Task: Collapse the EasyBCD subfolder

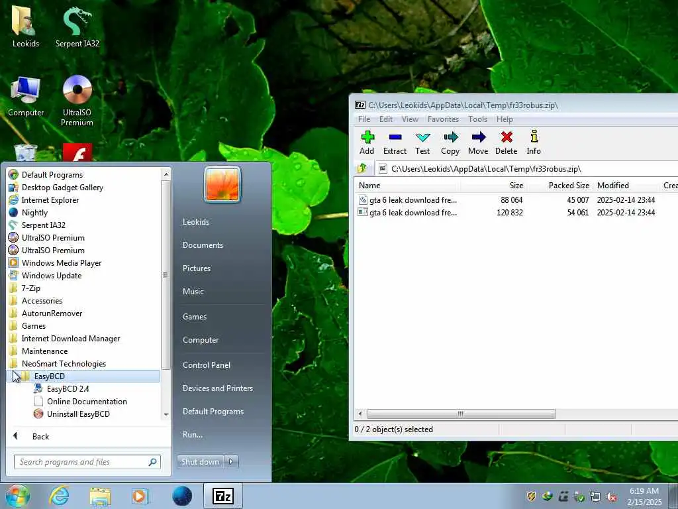Action: point(83,376)
